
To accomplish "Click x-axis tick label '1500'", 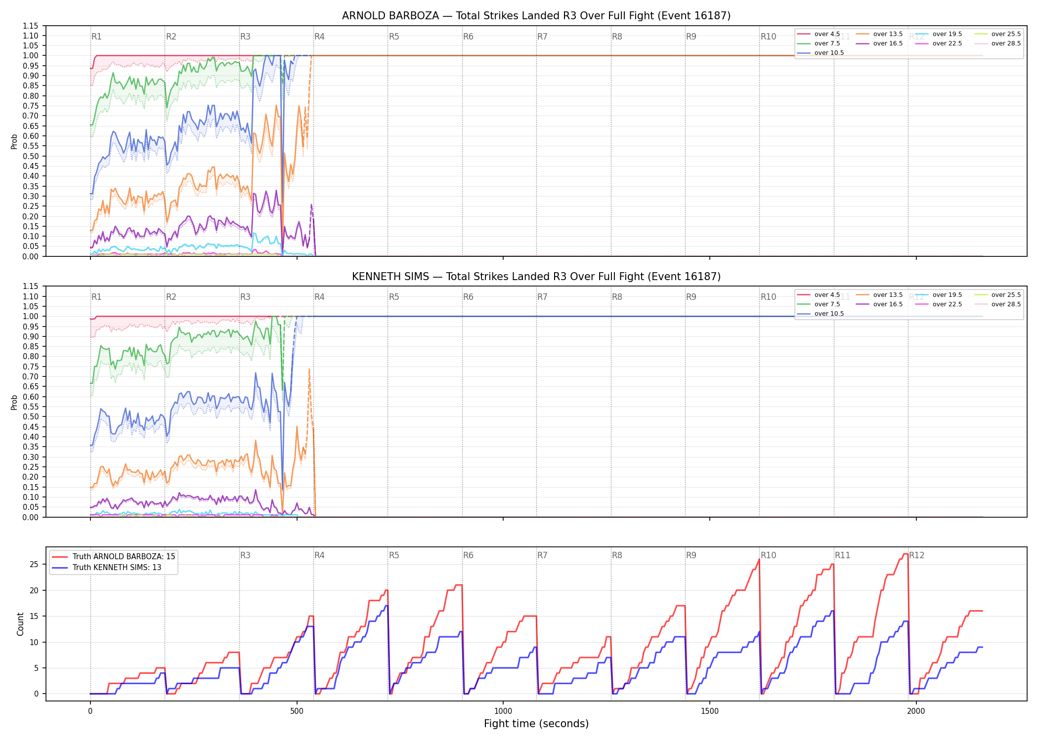I will pyautogui.click(x=710, y=711).
